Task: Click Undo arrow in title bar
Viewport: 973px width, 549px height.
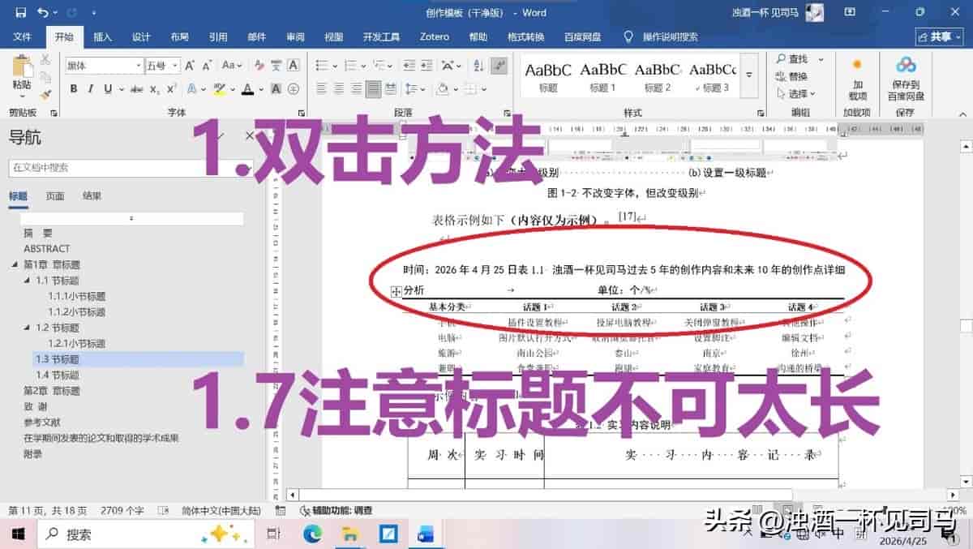Action: [42, 12]
